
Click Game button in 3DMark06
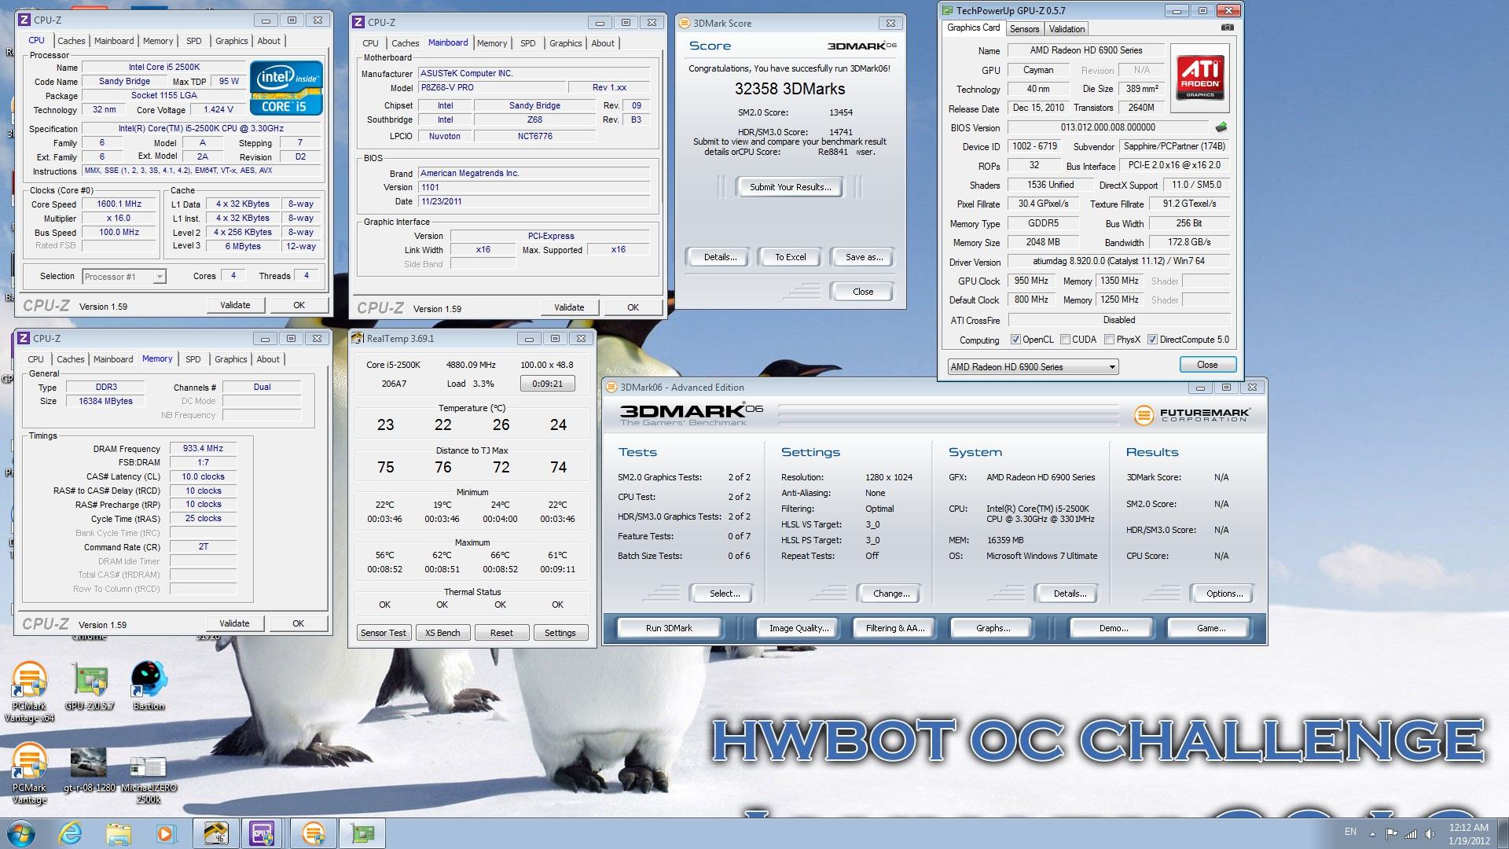[1210, 628]
